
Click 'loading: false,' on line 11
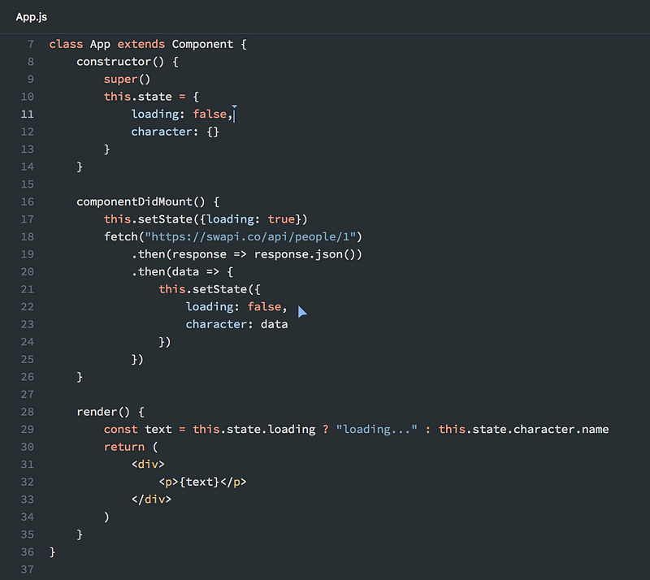point(181,114)
